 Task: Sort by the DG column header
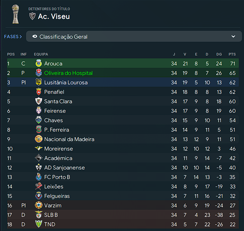pyautogui.click(x=219, y=54)
